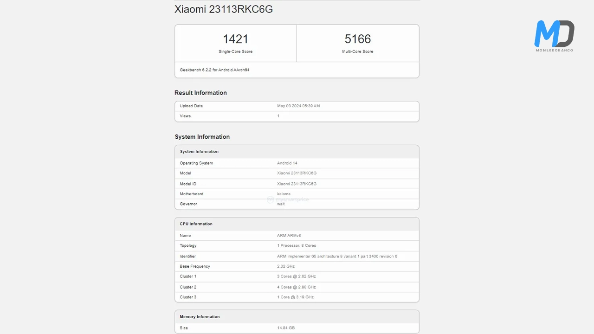Click the Geekbench 6.2.2 for Android text
This screenshot has width=594, height=334.
(x=214, y=70)
